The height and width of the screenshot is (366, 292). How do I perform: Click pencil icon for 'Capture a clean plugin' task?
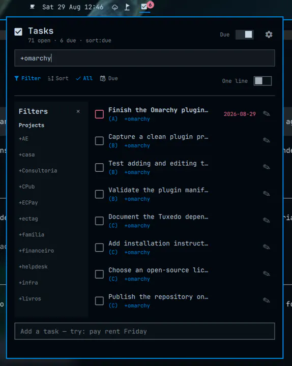[266, 140]
